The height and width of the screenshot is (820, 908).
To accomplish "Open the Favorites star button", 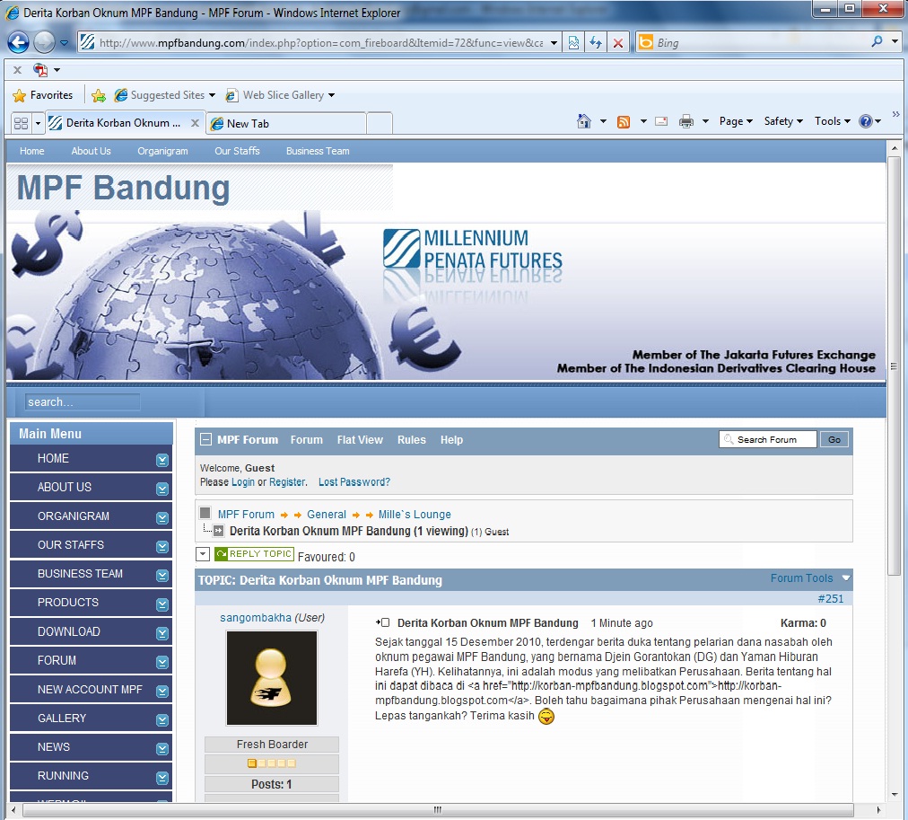I will (43, 95).
